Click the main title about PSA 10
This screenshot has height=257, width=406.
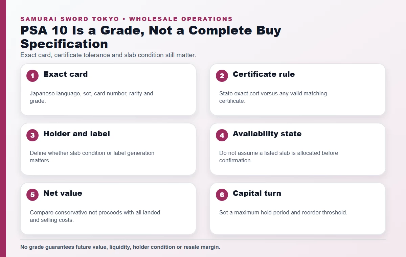tap(151, 37)
